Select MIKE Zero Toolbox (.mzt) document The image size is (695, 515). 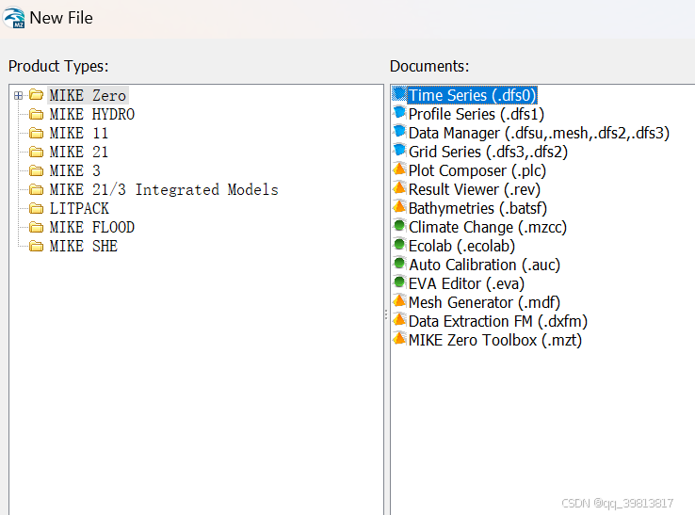494,341
